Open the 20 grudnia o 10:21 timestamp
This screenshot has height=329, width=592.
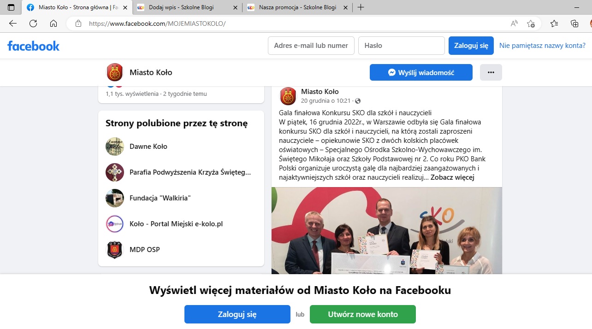[x=326, y=101]
